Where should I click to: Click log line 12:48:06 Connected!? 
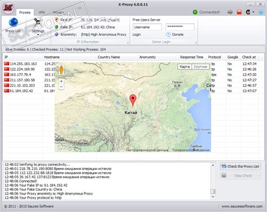coord(21,181)
